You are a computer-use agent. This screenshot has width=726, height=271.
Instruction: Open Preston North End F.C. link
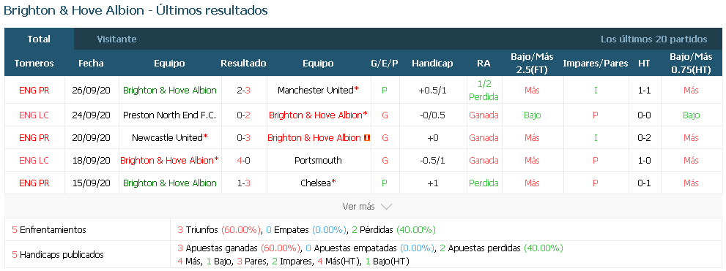coord(170,115)
